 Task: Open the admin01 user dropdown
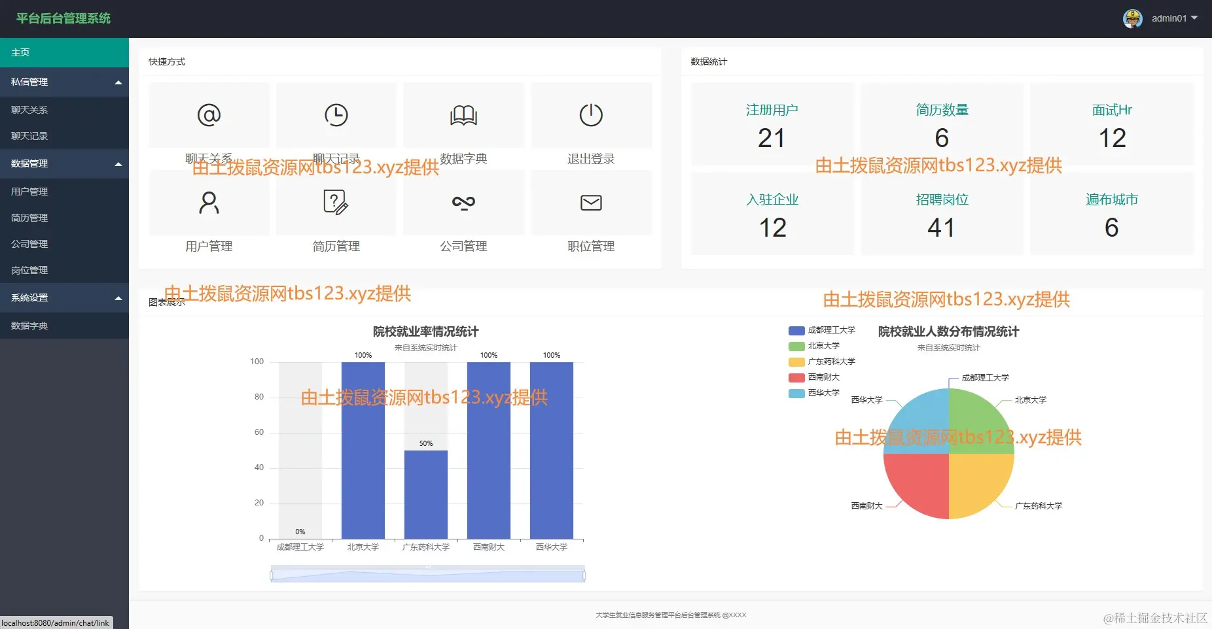[x=1174, y=18]
